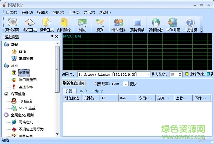Screen dimensions: 214x144
Task: Sort by IP column header
Action: point(109,98)
